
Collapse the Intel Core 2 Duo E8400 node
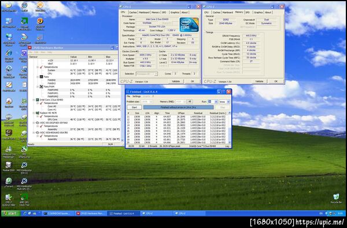pyautogui.click(x=34, y=100)
